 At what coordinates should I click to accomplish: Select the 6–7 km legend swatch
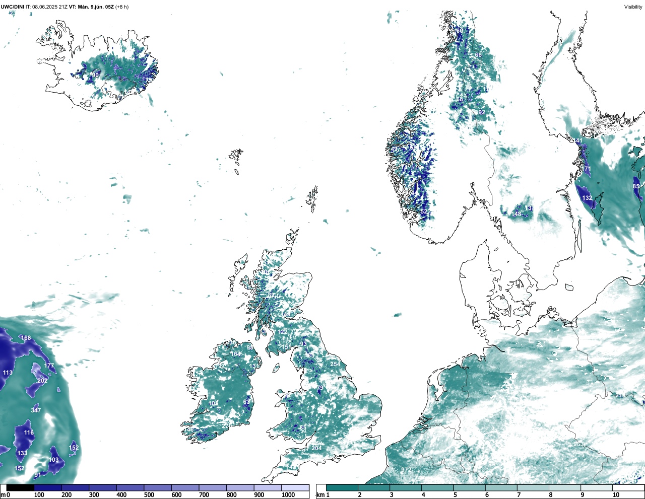[x=501, y=488]
